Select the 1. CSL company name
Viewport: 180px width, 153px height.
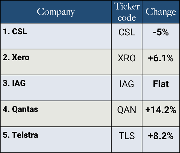pyautogui.click(x=15, y=32)
